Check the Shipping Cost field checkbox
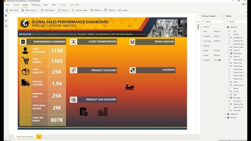 click(x=229, y=104)
